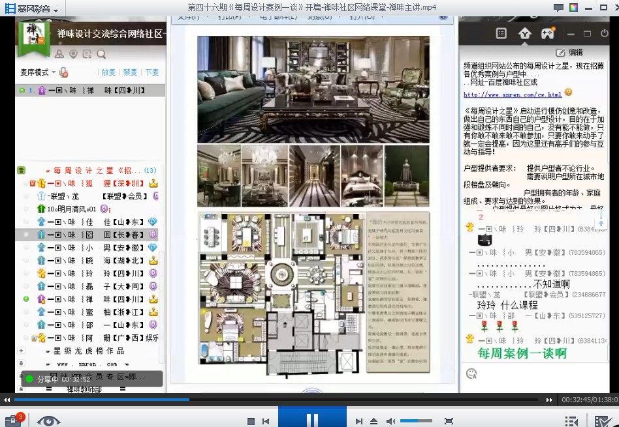619x427 pixels.
Task: Mute the player speaker icon
Action: coord(391,422)
